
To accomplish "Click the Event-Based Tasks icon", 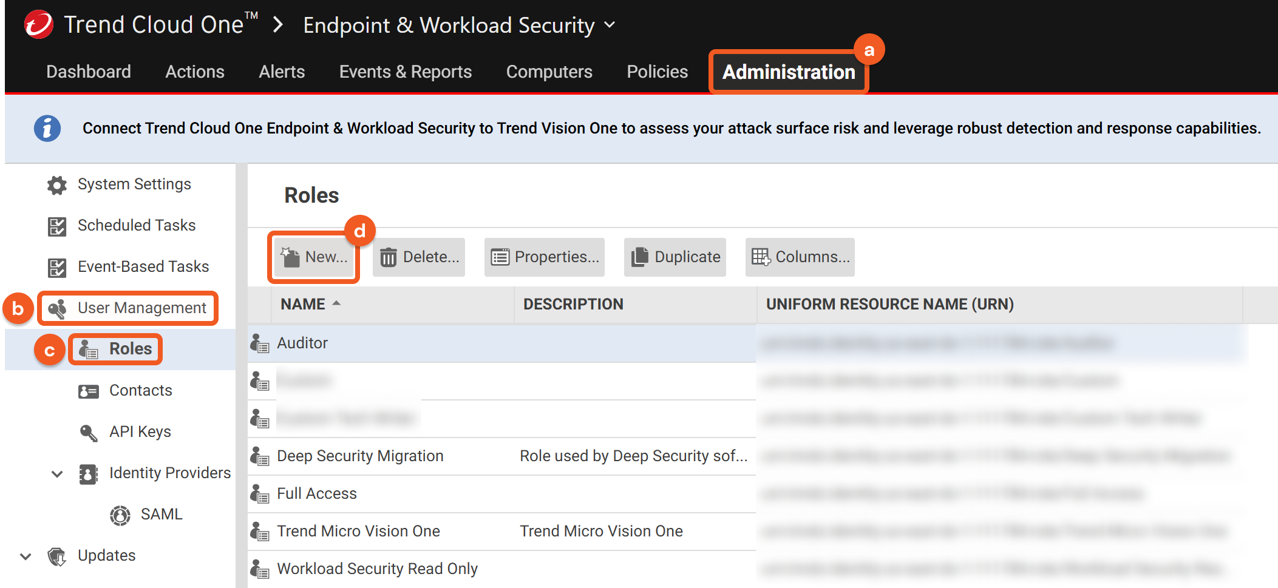I will [57, 268].
